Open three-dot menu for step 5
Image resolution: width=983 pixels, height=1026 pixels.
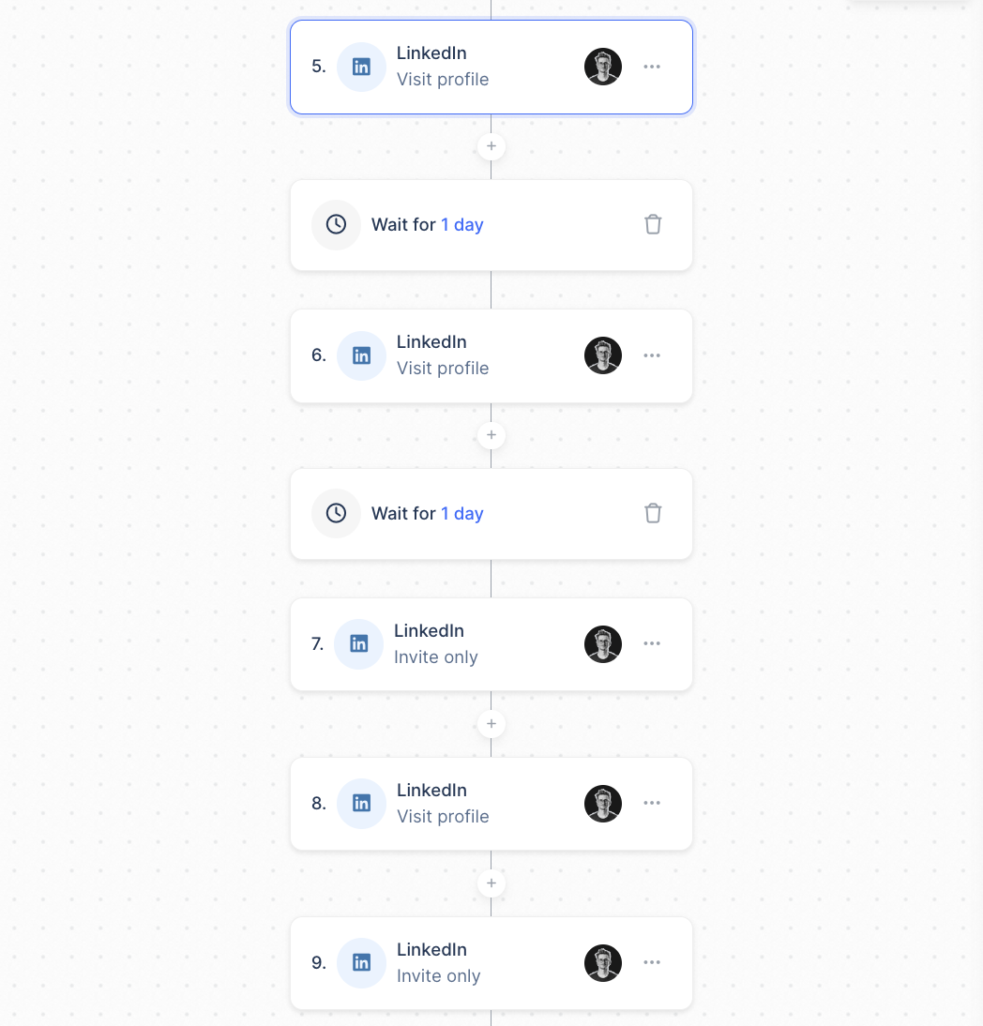tap(652, 67)
